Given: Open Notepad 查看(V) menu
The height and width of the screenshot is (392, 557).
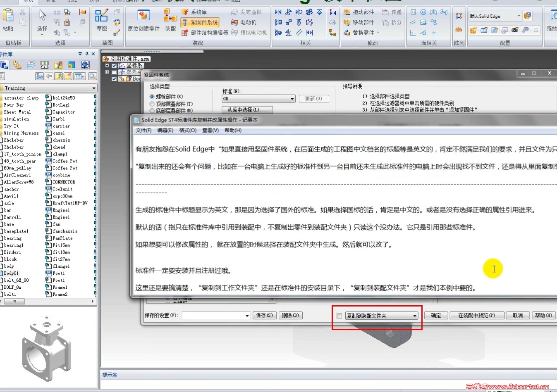Looking at the screenshot, I should [x=210, y=131].
